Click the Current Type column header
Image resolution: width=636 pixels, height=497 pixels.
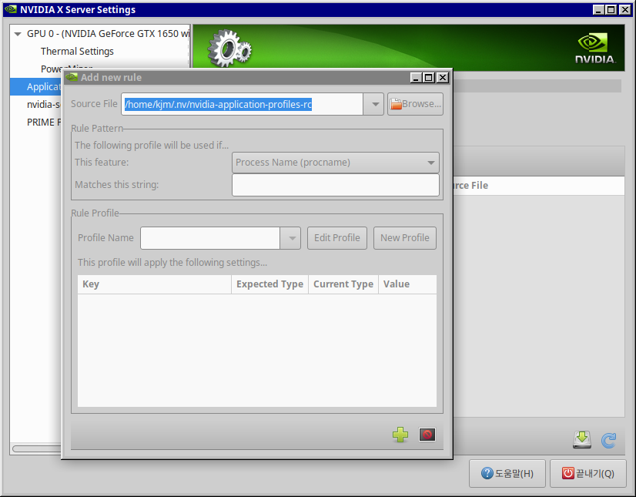[343, 284]
